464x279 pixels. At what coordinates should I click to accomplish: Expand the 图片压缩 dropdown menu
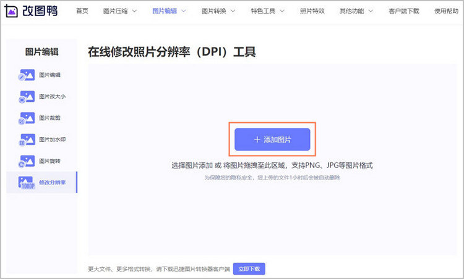[119, 11]
